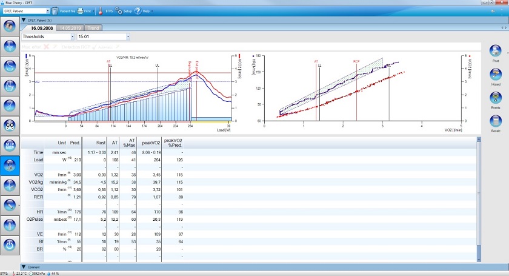Image resolution: width=509 pixels, height=276 pixels.
Task: Switch to the 14.05.2019 tab
Action: click(x=70, y=28)
